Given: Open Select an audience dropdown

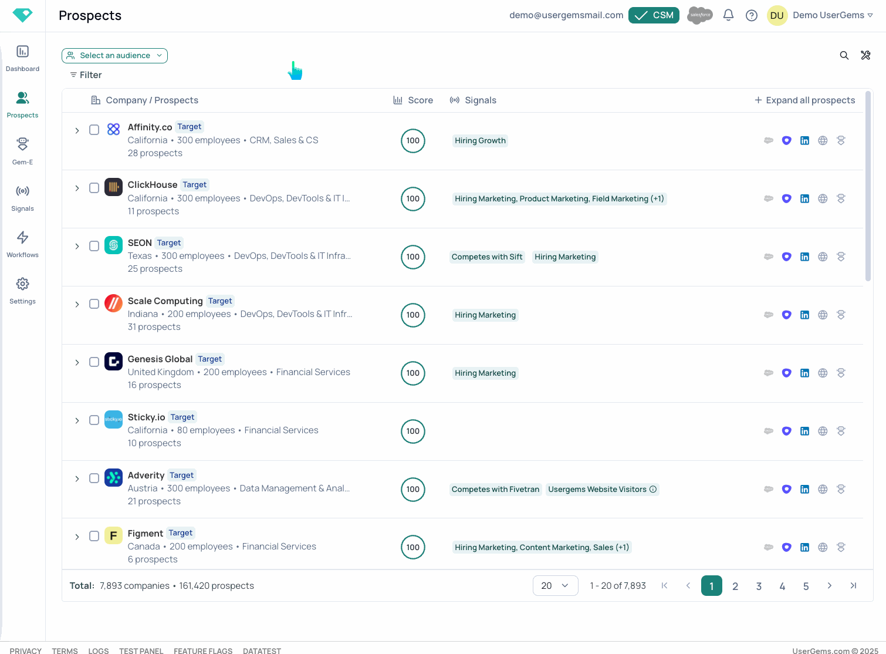Looking at the screenshot, I should pyautogui.click(x=114, y=55).
